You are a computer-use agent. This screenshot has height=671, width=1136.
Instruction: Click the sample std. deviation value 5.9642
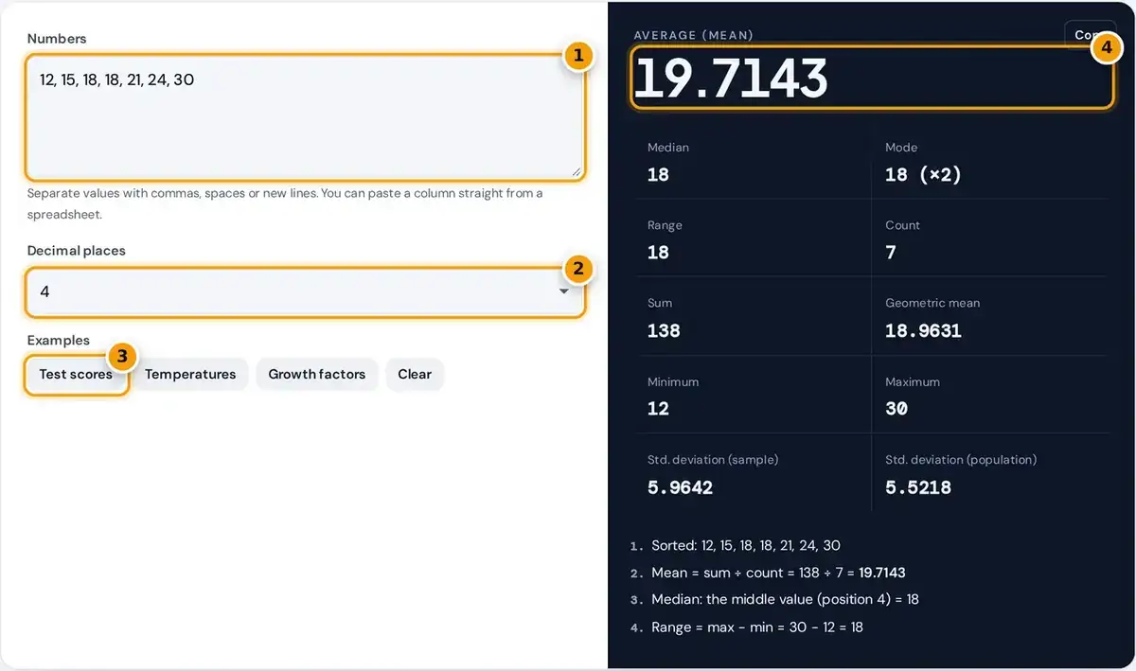680,487
